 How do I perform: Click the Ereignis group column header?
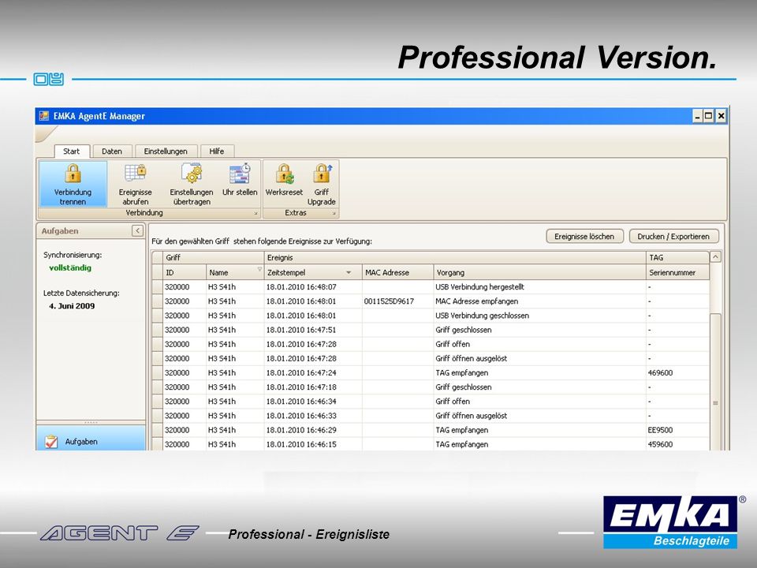point(455,257)
